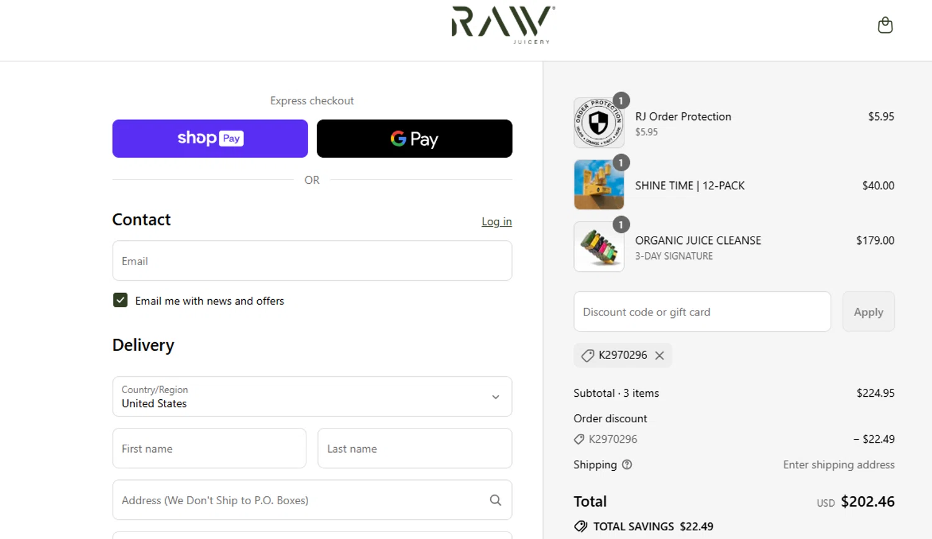Click the RAW Juicery logo
Viewport: 932px width, 539px height.
[503, 25]
